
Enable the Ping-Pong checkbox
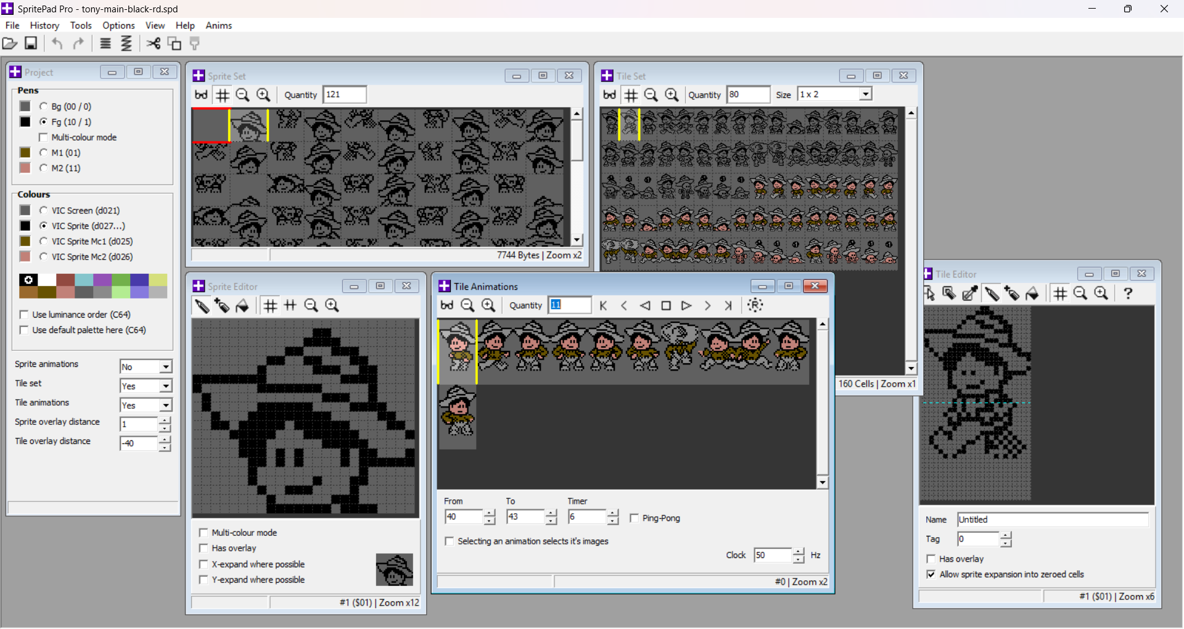point(634,518)
